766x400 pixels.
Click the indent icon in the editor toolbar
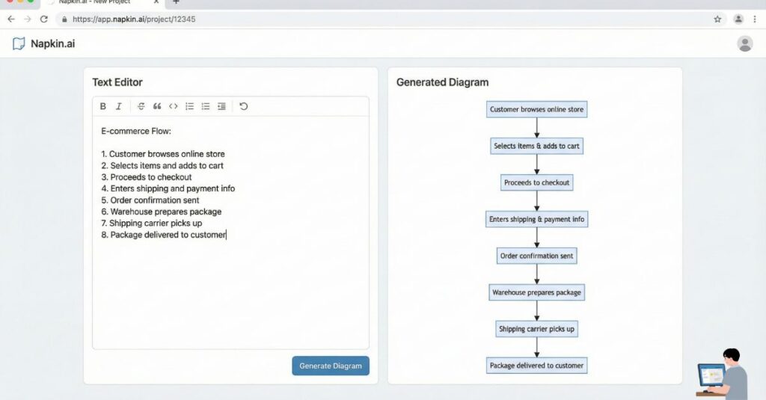[221, 106]
